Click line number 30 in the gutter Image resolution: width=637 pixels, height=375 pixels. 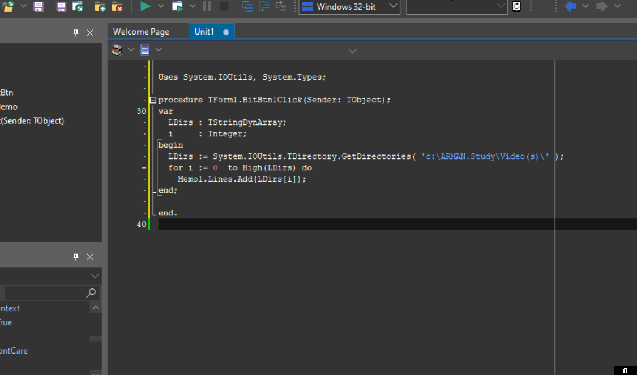coord(142,111)
